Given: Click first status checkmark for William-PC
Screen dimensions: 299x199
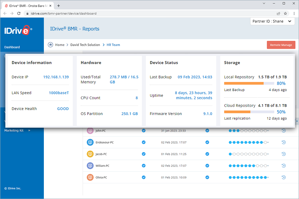Looking at the screenshot, I should [x=144, y=166].
